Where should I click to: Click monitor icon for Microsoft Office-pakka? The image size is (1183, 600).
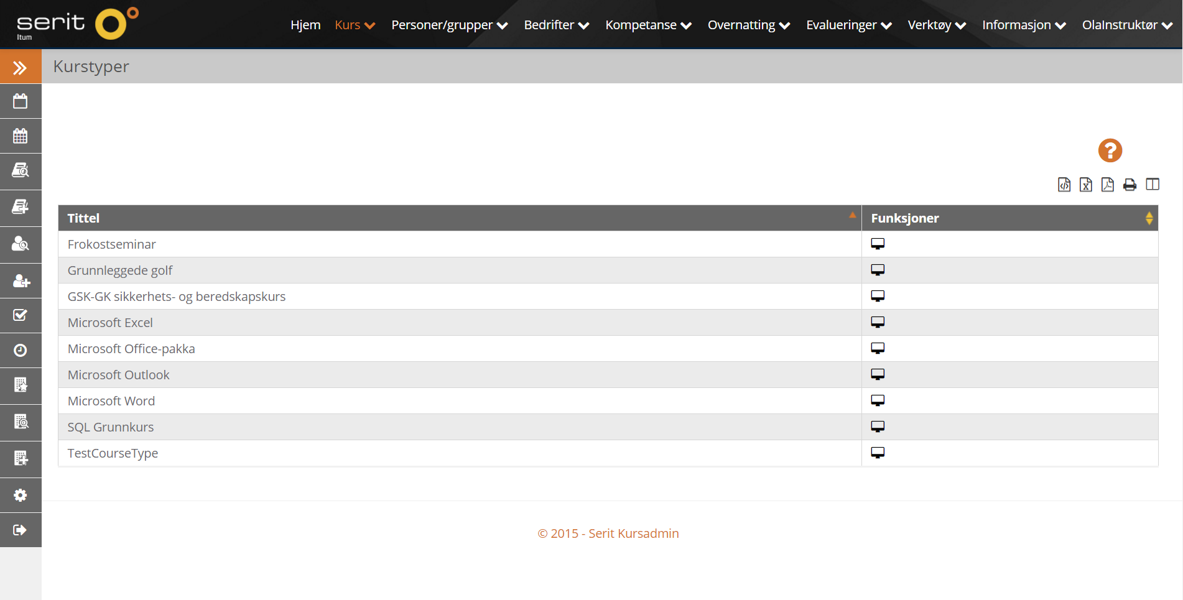[878, 348]
